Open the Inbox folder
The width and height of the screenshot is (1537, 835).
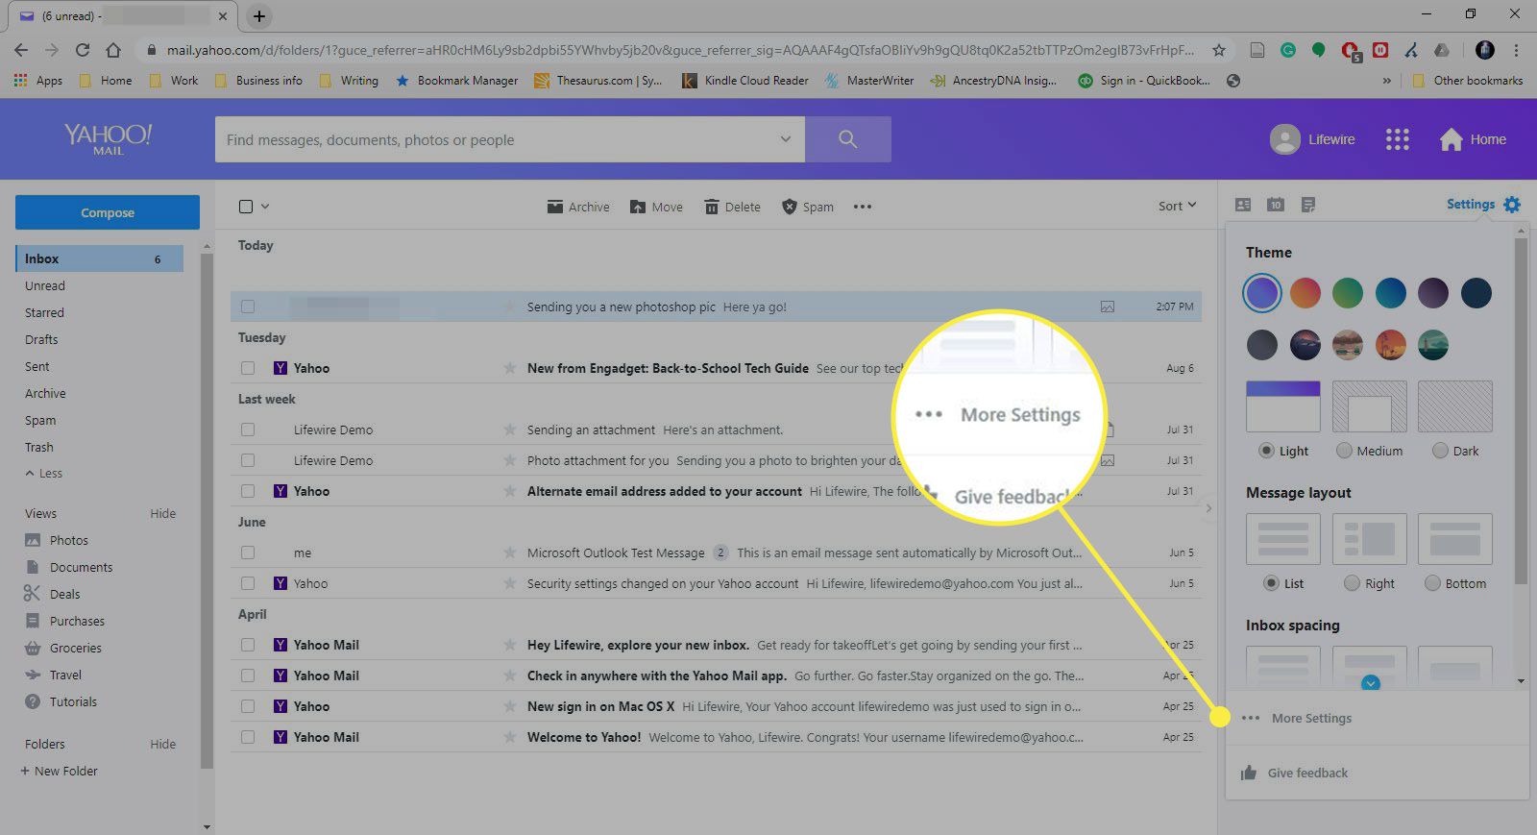pos(99,258)
